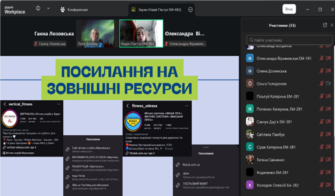Click the meeting info shield icon
Screen dimensions: 335x196
pos(38,9)
